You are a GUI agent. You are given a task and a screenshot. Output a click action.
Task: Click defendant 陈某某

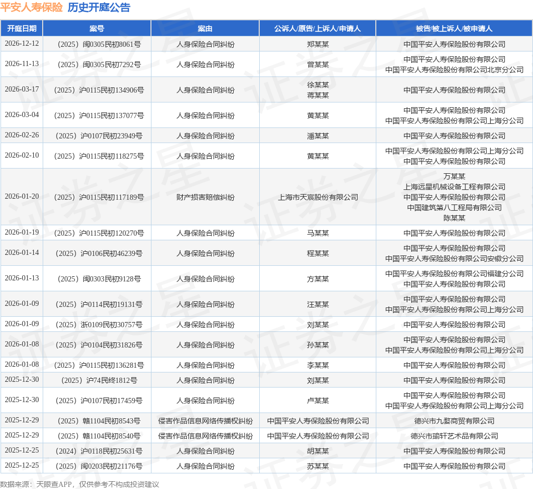point(454,218)
